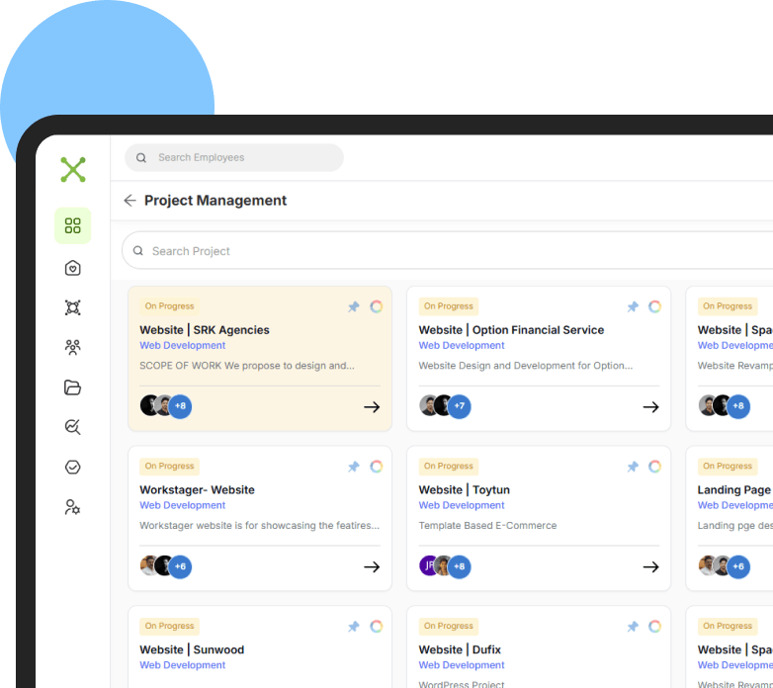Toggle pin on Website | SRK Agencies card
The height and width of the screenshot is (688, 773).
354,306
